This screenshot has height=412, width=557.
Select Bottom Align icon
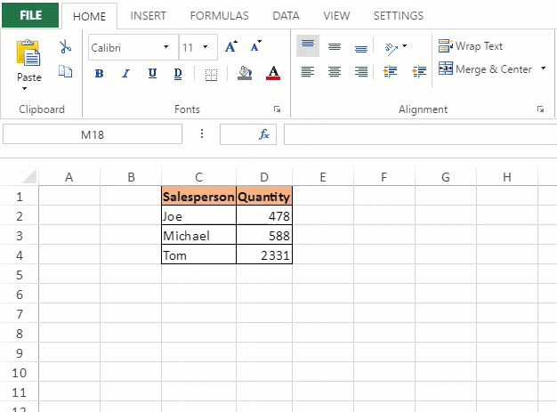(361, 48)
